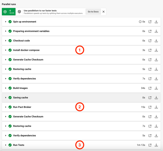Screen dimensions: 163x151
Task: Download the Build Images step output
Action: coord(156,88)
